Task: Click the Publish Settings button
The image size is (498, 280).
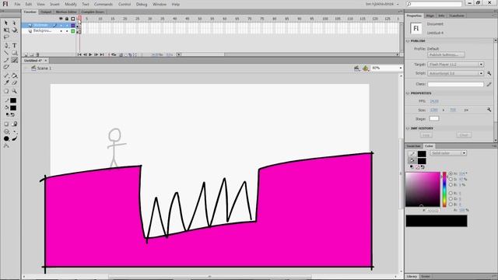Action: pyautogui.click(x=446, y=55)
